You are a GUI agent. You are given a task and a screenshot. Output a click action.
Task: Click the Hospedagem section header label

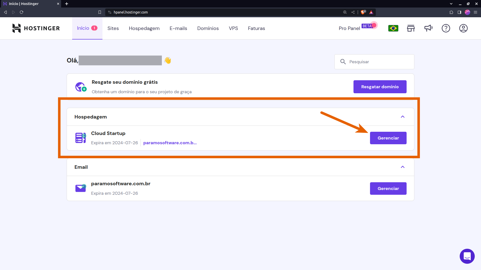point(90,117)
